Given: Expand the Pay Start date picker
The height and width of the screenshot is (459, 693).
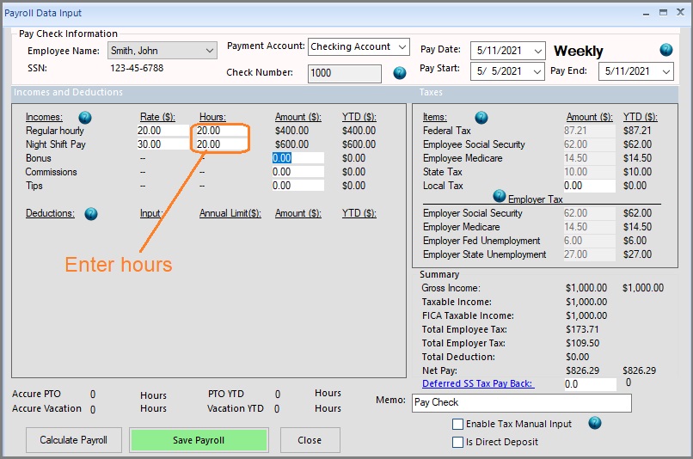Looking at the screenshot, I should 537,71.
